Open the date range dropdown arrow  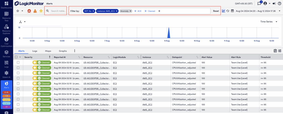[x=279, y=11]
